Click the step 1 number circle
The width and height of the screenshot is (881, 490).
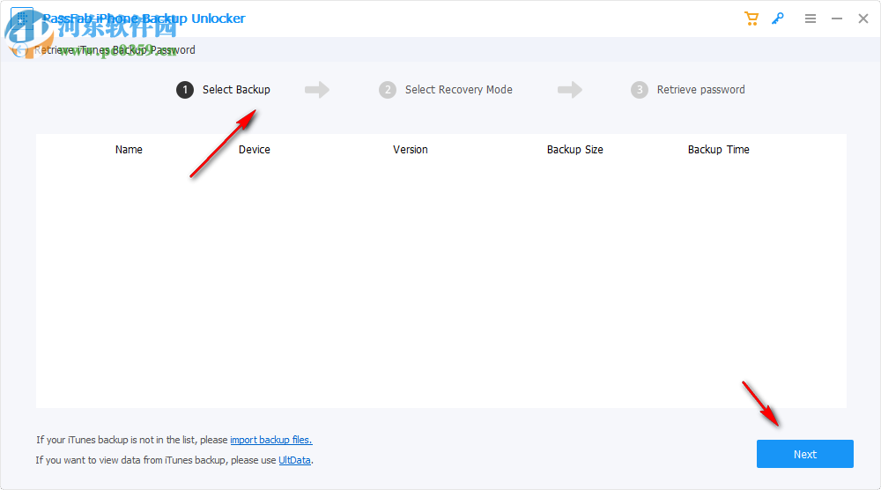185,90
